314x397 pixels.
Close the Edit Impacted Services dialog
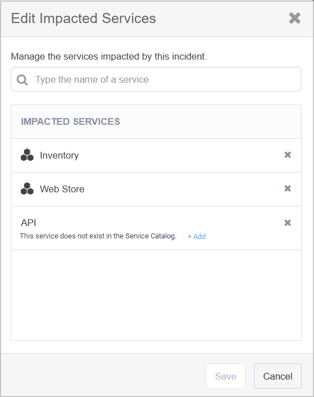tap(295, 18)
